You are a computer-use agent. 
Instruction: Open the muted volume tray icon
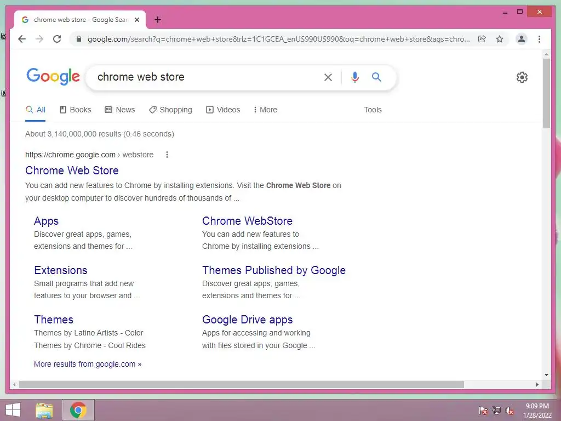coord(510,410)
